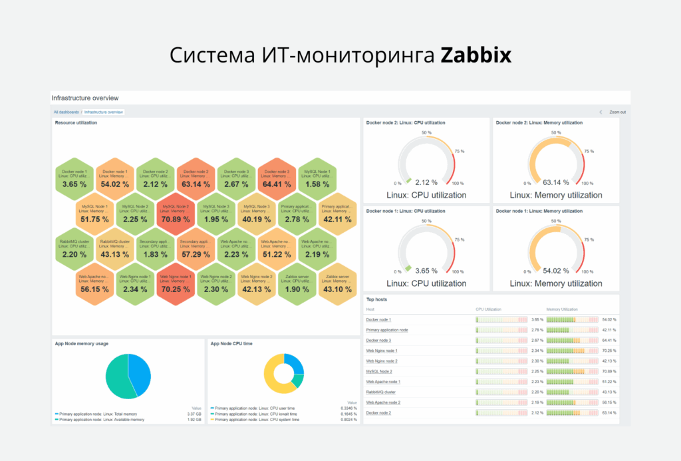The width and height of the screenshot is (681, 461).
Task: Click the Linux: Total memory legend swatch
Action: (x=57, y=414)
